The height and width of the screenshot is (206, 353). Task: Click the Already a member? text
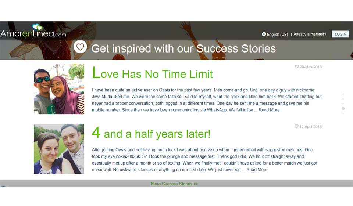tap(310, 34)
